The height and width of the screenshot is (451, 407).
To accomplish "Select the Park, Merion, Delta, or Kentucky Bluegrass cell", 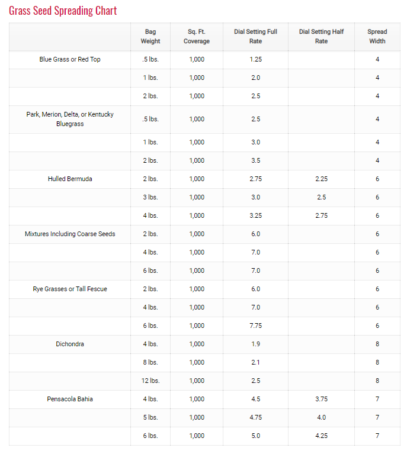I will click(70, 120).
